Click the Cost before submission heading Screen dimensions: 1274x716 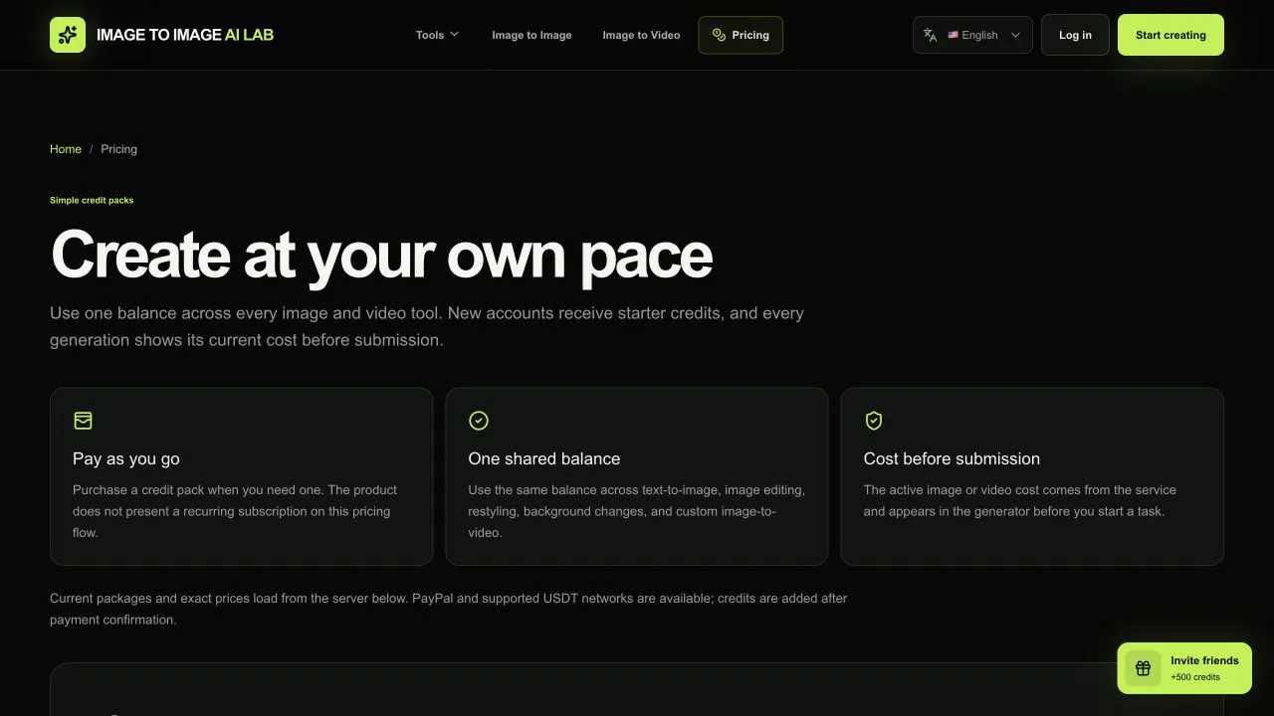952,458
